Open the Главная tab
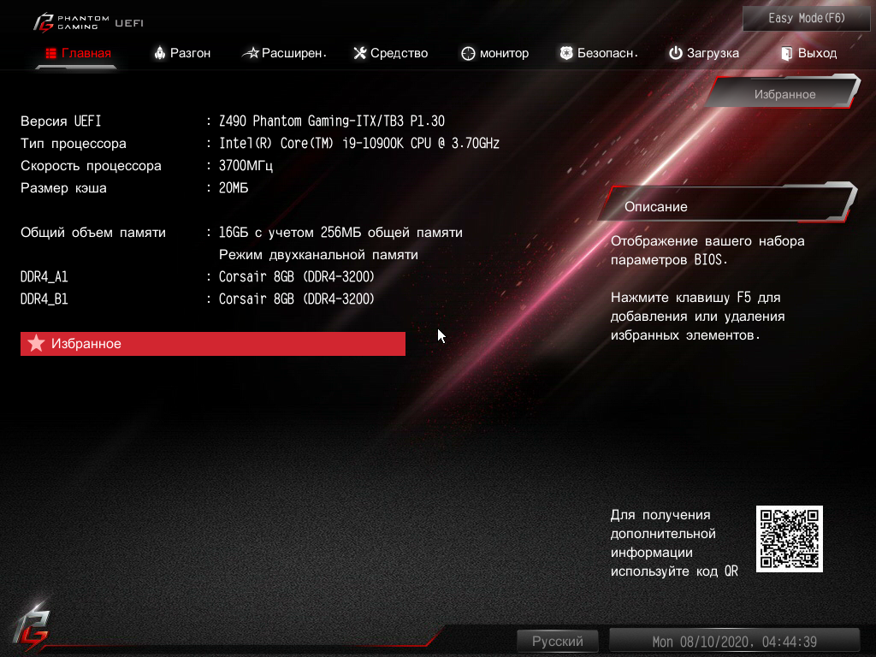The width and height of the screenshot is (876, 657). (x=78, y=53)
